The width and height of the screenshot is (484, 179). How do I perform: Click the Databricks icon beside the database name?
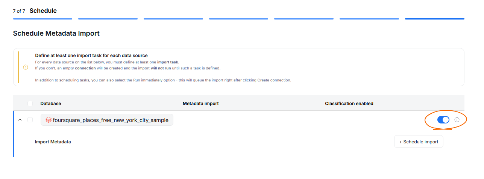49,120
